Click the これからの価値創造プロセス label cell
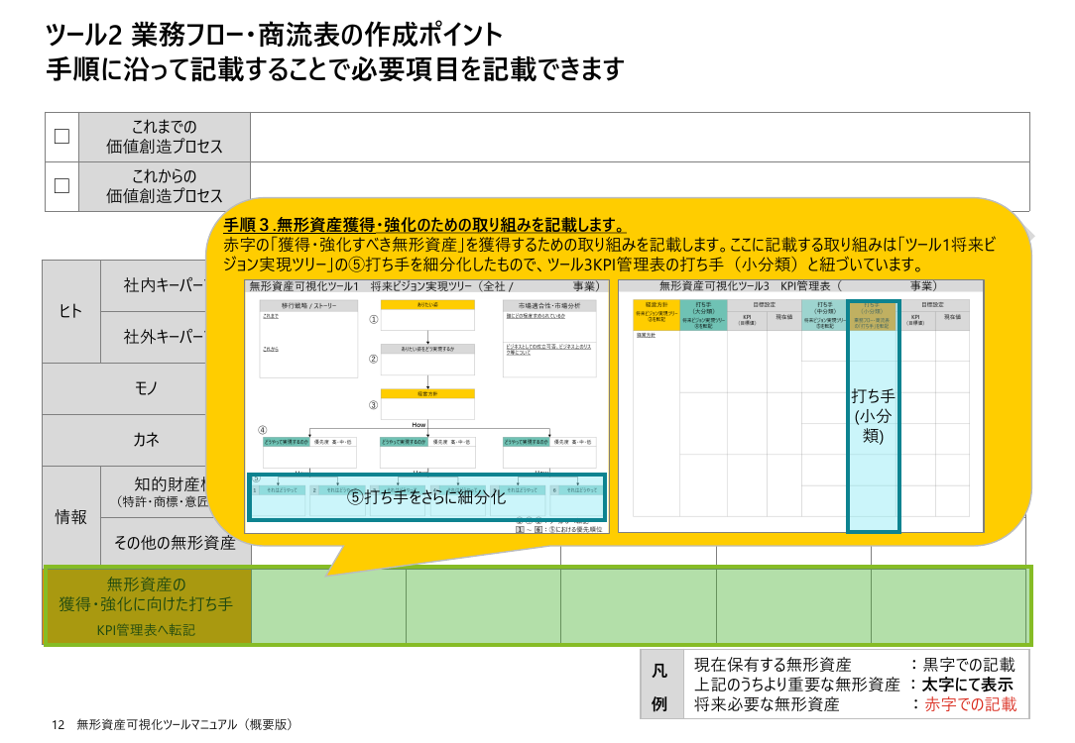 pyautogui.click(x=165, y=186)
